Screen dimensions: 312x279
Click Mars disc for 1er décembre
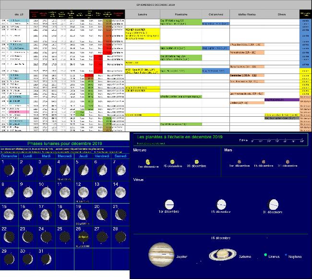click(x=240, y=161)
